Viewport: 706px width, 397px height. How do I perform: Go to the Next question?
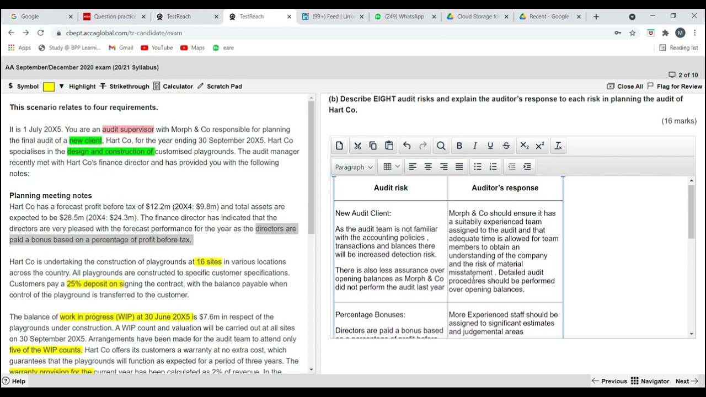click(x=687, y=381)
